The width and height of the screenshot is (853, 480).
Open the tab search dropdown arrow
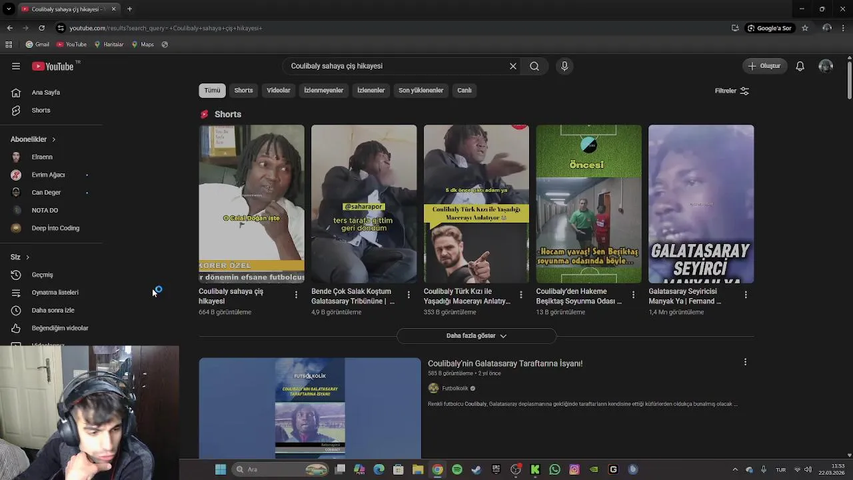point(9,9)
